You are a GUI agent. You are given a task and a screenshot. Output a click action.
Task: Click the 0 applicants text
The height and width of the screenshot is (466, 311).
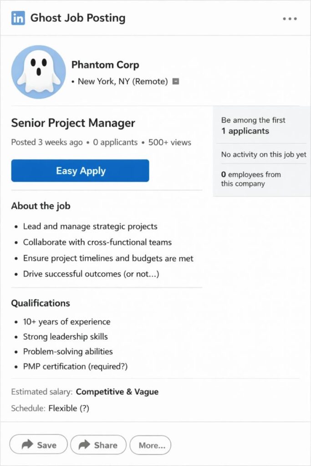(x=115, y=142)
